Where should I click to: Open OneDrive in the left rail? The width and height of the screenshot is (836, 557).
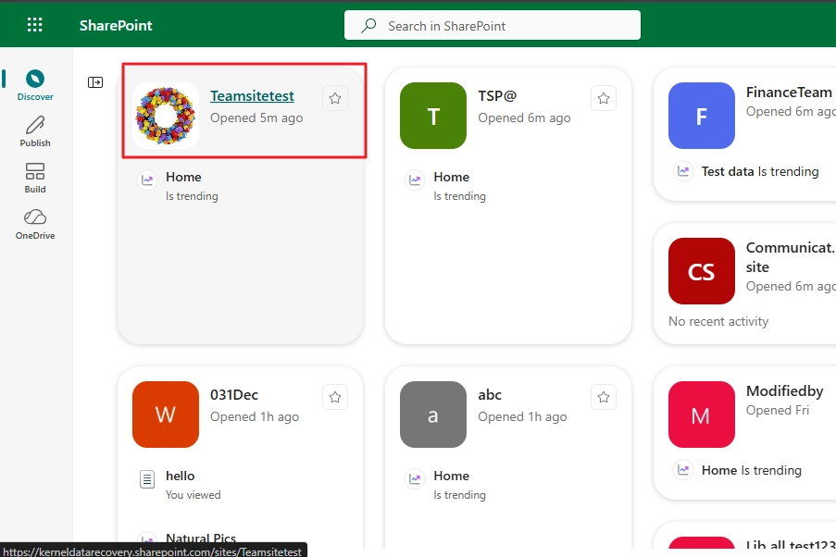coord(35,225)
